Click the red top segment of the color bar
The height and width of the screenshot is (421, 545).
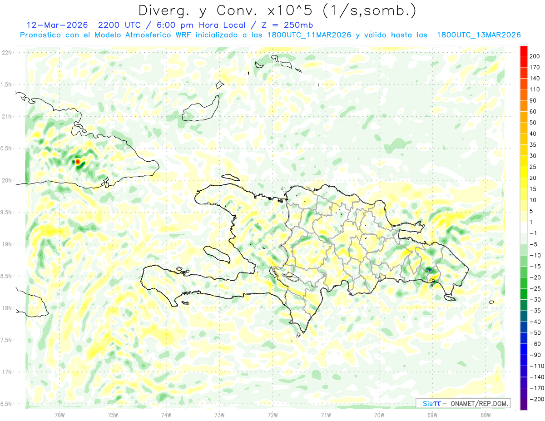pos(524,51)
